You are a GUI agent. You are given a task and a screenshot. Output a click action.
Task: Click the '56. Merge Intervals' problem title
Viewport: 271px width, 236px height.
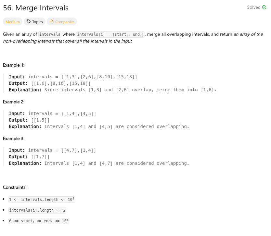[36, 8]
